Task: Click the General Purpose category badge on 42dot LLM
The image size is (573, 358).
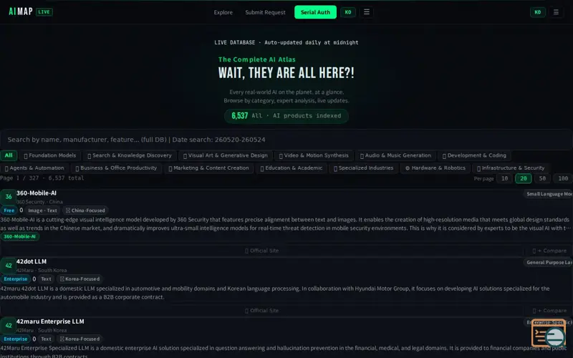Action: [549, 262]
